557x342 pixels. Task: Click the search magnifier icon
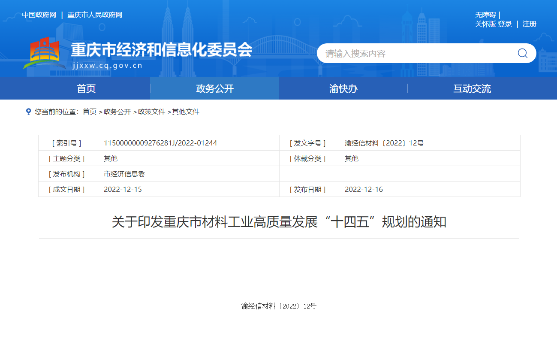(522, 53)
